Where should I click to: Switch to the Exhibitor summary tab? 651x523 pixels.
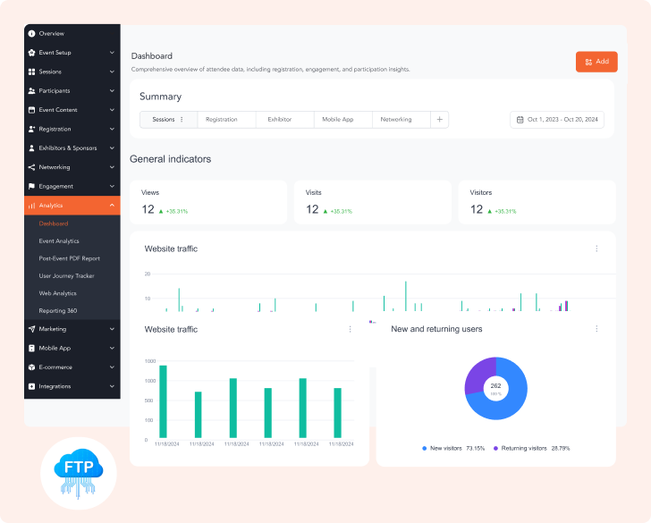280,119
